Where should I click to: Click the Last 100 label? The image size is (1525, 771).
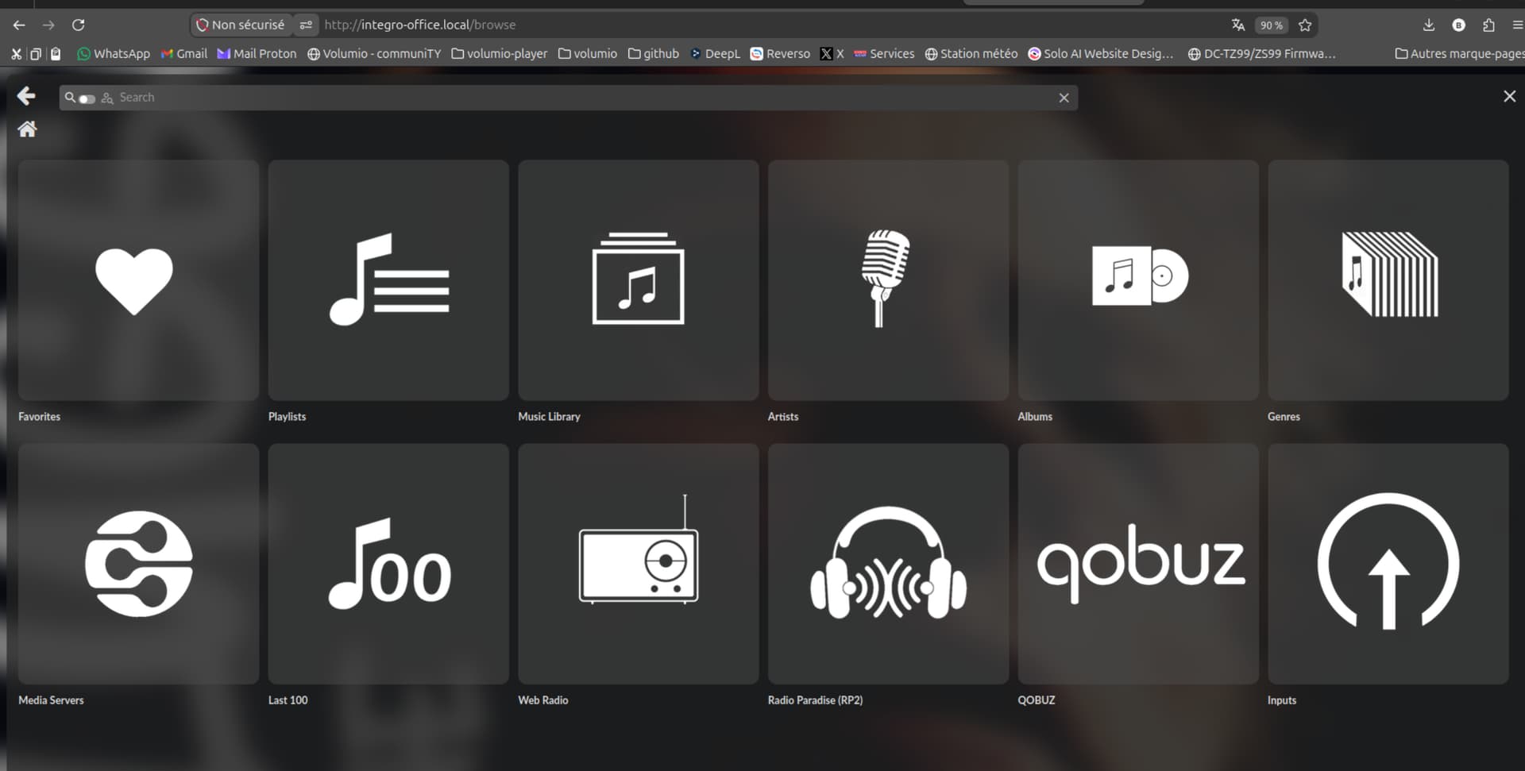point(288,700)
